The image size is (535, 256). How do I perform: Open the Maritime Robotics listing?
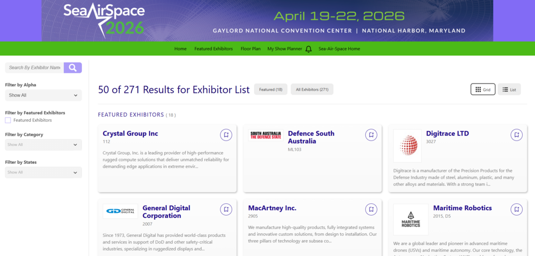coord(462,208)
